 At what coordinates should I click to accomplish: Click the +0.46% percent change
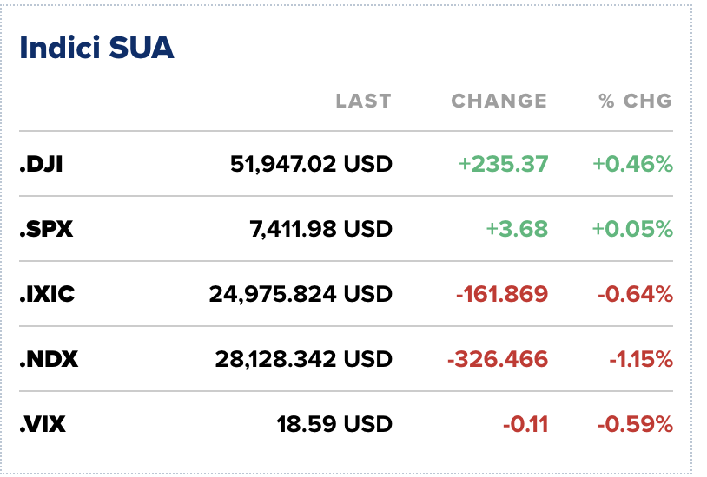[632, 164]
